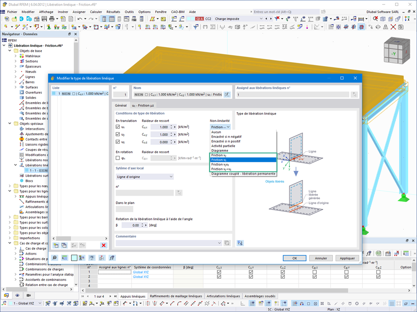Screen dimensions: 417x312
Task: Open the Non-linéarité Friction dropdown
Action: 220,127
